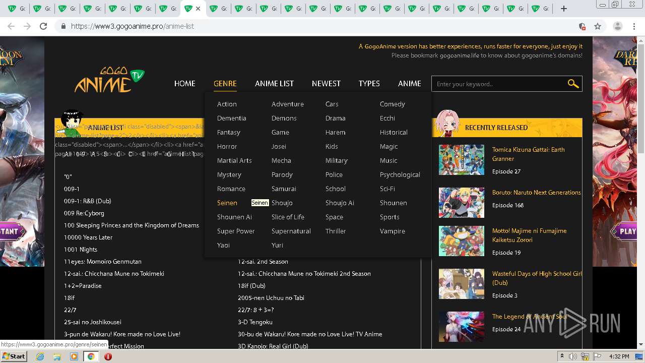Viewport: 645px width, 363px height.
Task: Open 2005-nen Uchuu no Tabi entry
Action: [271, 298]
